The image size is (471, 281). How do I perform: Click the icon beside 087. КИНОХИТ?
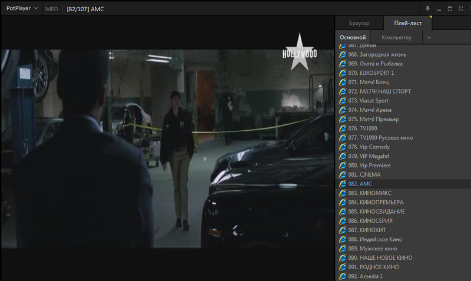coord(343,230)
